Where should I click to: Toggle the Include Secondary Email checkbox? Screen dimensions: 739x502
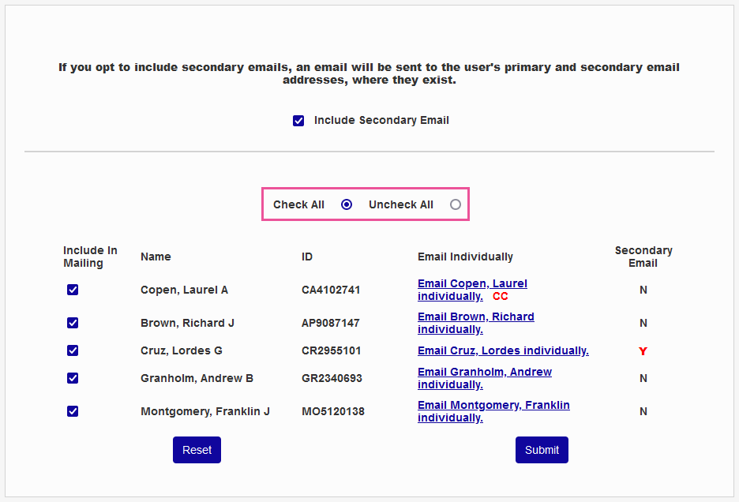(298, 121)
